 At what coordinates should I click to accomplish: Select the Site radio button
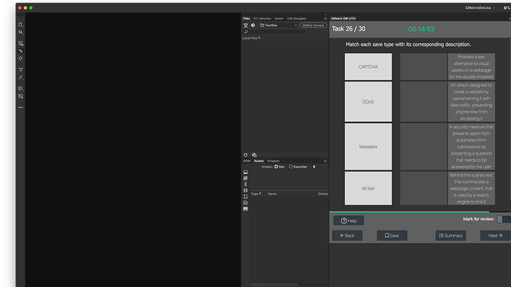(277, 166)
